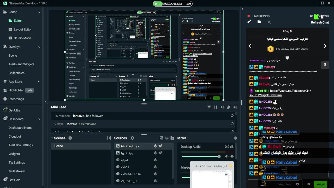The image size is (334, 188).
Task: Toggle lock on الفولو source
Action: pyautogui.click(x=155, y=160)
